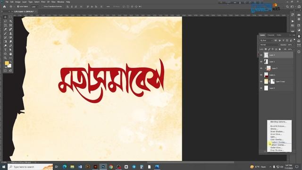Hide Layer 3 visibility eye
This screenshot has height=170, width=302.
tap(261, 68)
